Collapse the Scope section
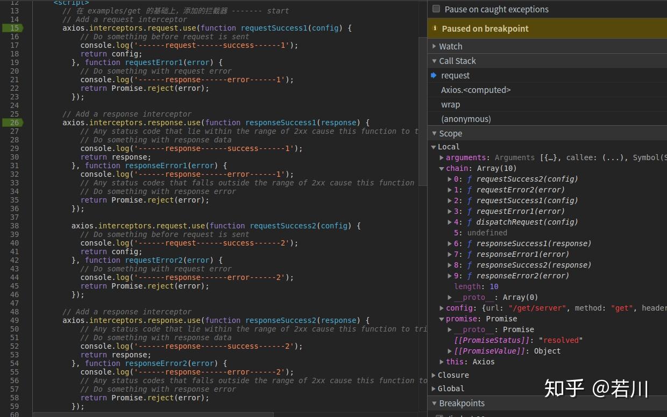 (x=434, y=133)
